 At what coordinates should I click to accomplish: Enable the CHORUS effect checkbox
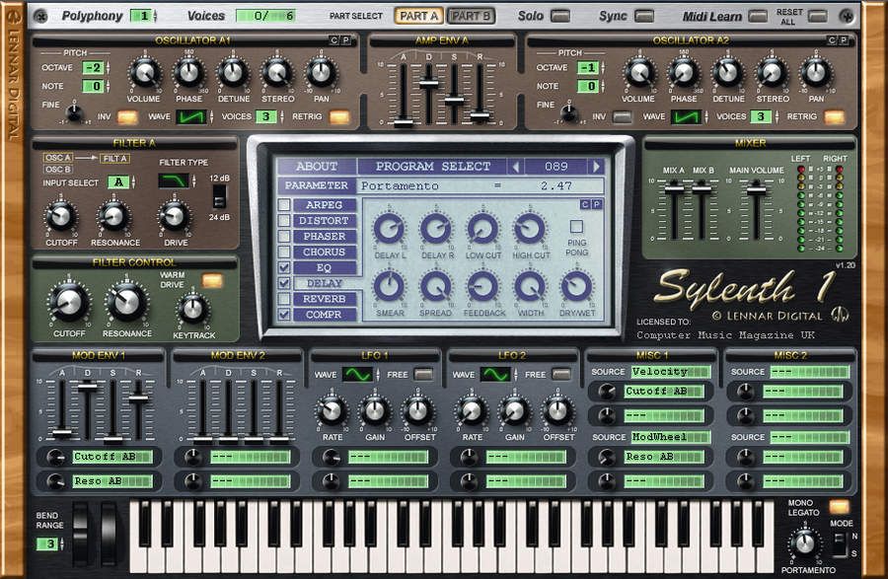[x=284, y=252]
